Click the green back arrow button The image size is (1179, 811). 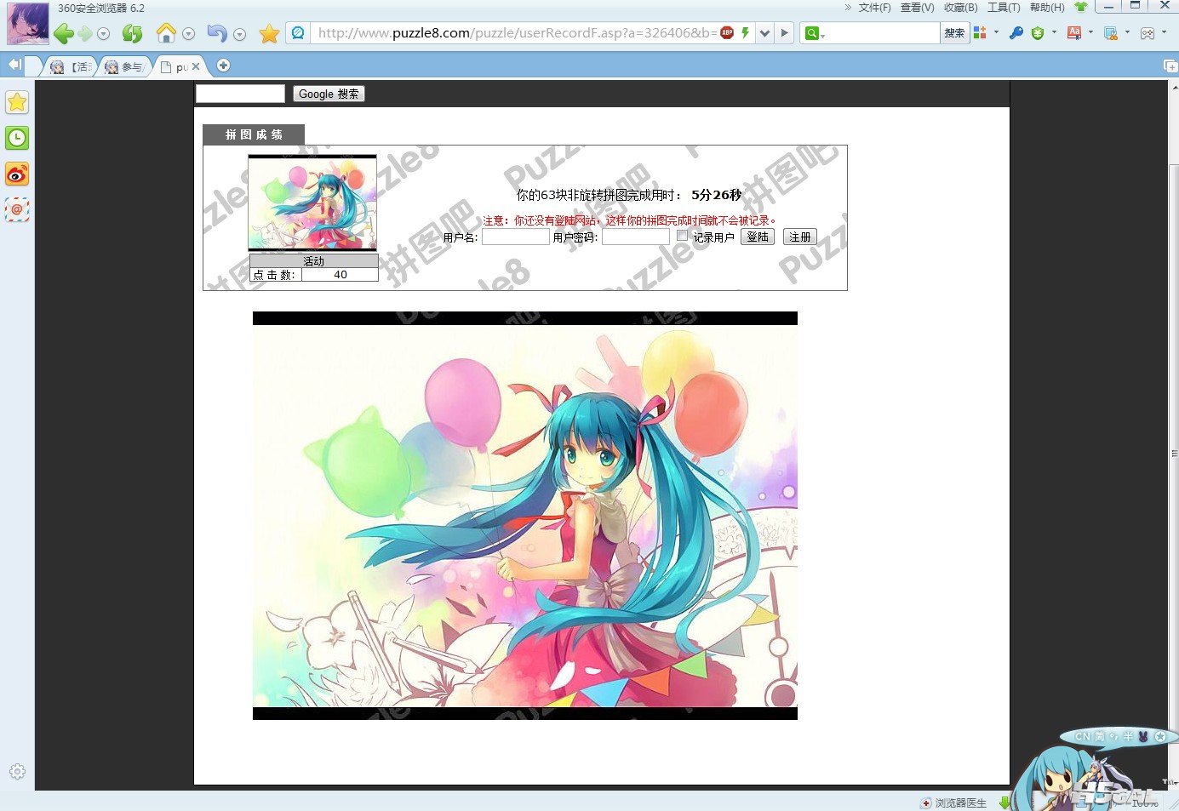click(x=63, y=34)
